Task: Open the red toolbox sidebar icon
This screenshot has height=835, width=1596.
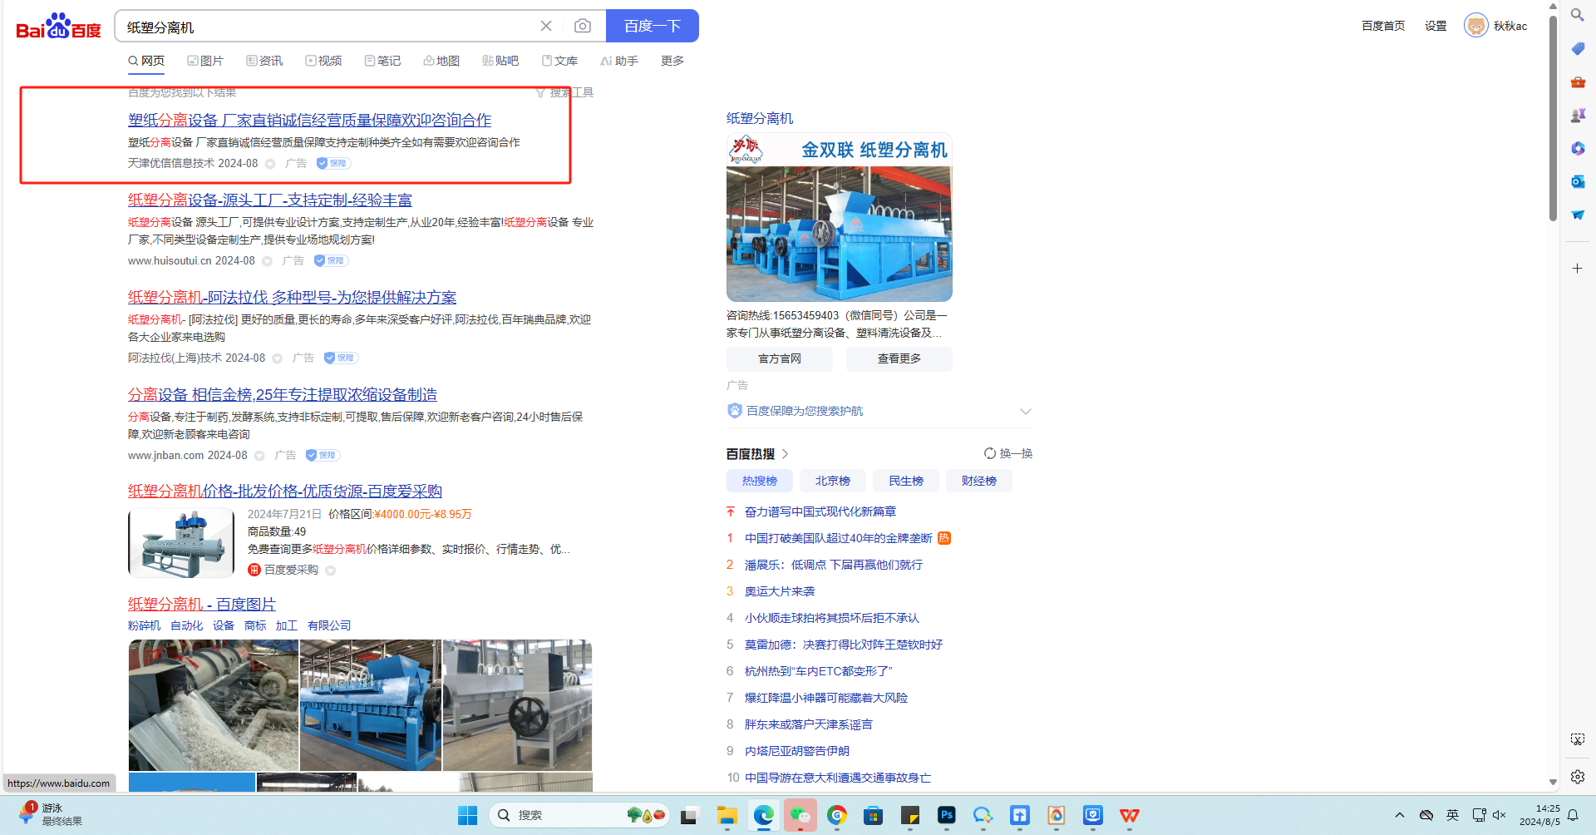Action: pyautogui.click(x=1578, y=82)
